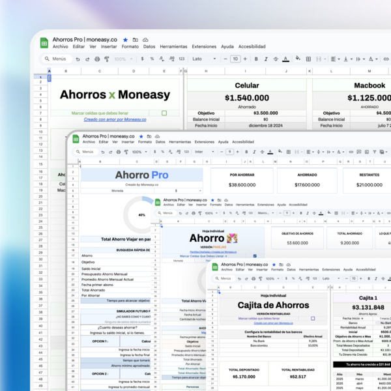
Task: Star the document in Ahorro Pro window
Action: click(141, 136)
